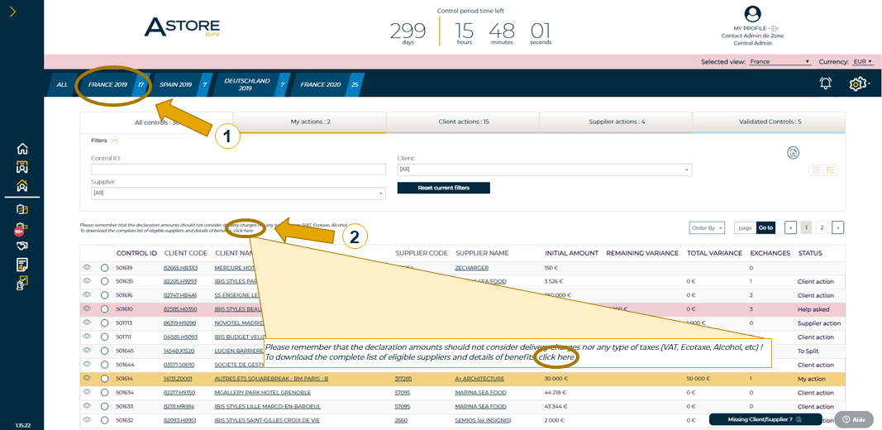Select the radio button for control 501634
Image resolution: width=882 pixels, height=430 pixels.
click(105, 393)
